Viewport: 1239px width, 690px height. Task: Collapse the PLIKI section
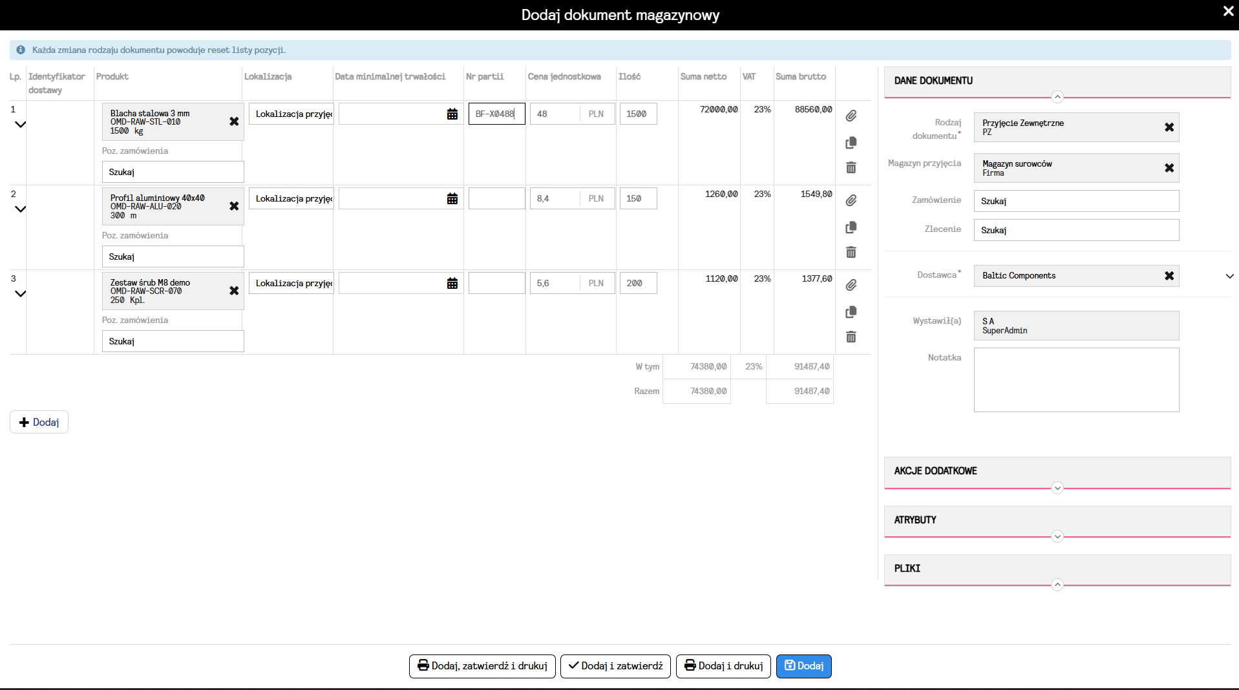(1057, 585)
